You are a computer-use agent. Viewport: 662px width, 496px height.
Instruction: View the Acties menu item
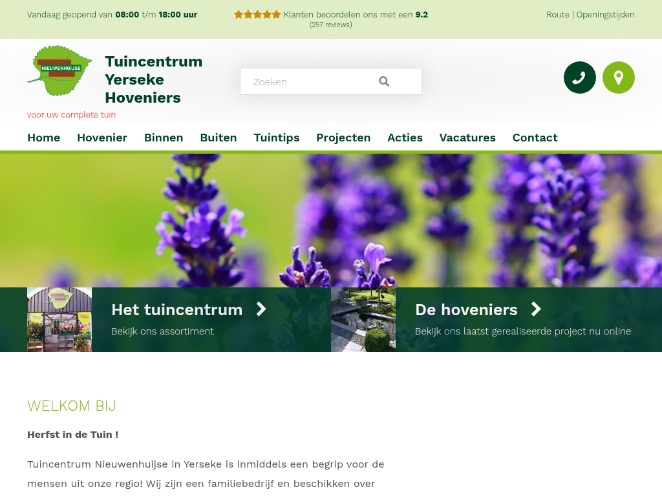coord(405,138)
